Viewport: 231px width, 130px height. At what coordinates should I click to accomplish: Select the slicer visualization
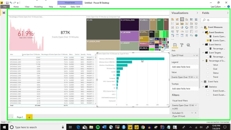(x=173, y=35)
